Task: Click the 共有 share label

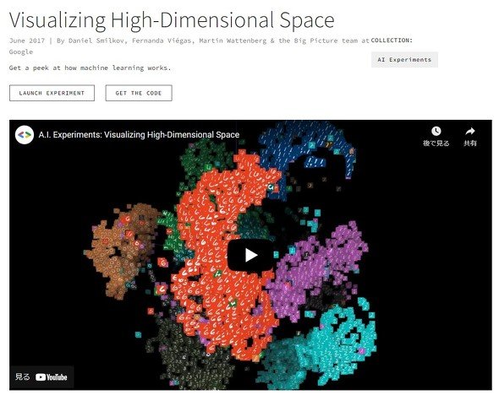Action: [x=470, y=143]
